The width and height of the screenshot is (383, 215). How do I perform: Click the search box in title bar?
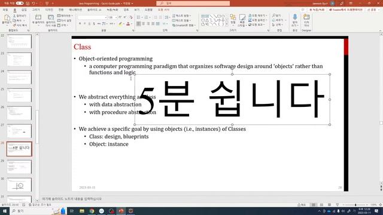pos(193,4)
